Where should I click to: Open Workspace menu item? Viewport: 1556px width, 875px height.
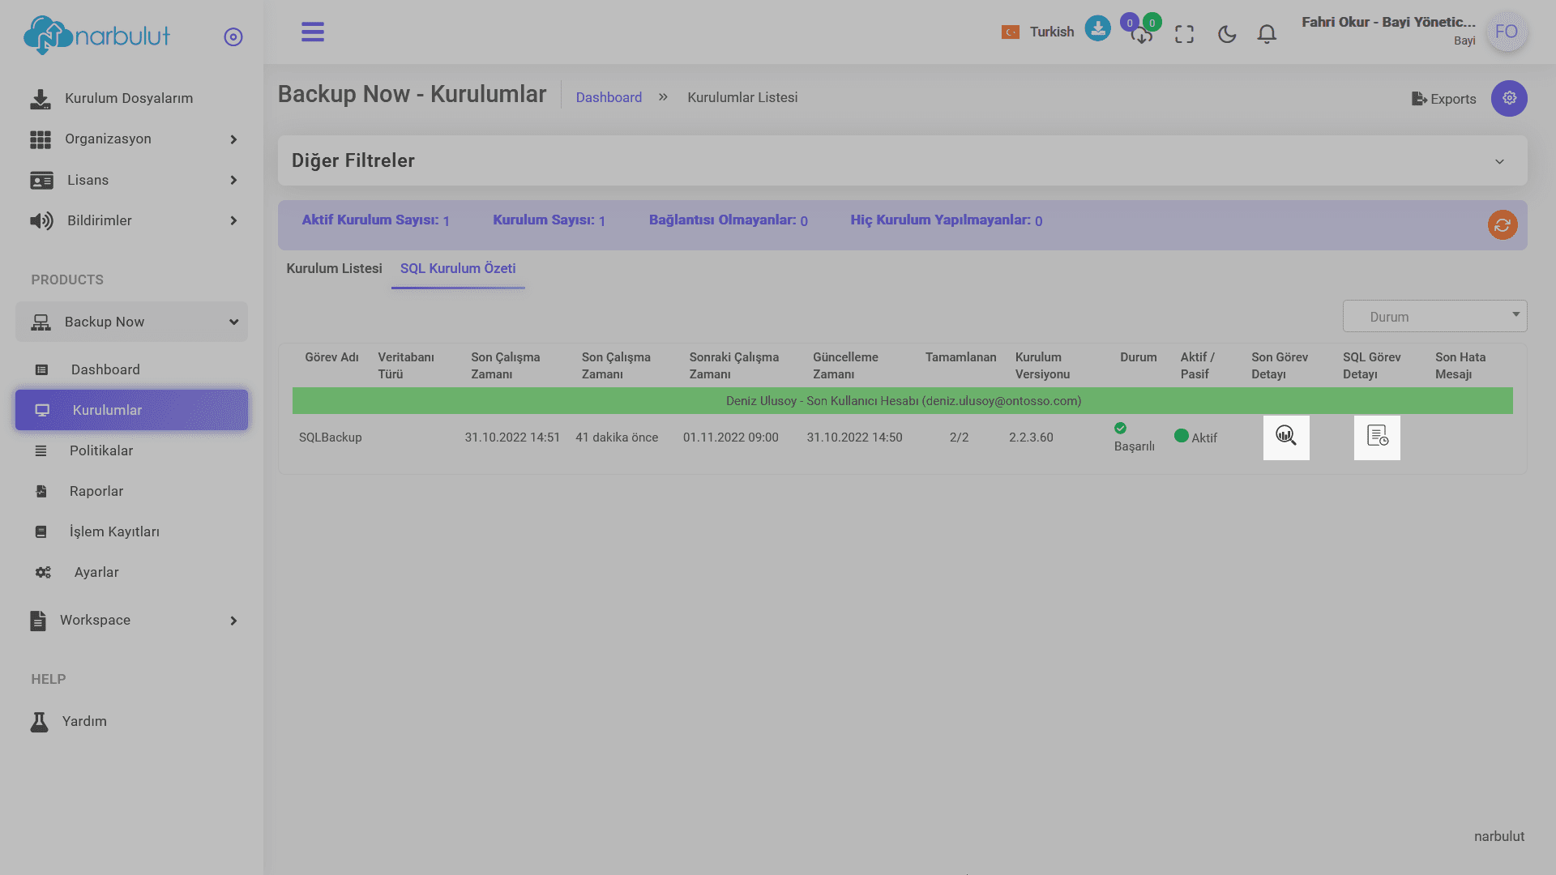tap(95, 620)
